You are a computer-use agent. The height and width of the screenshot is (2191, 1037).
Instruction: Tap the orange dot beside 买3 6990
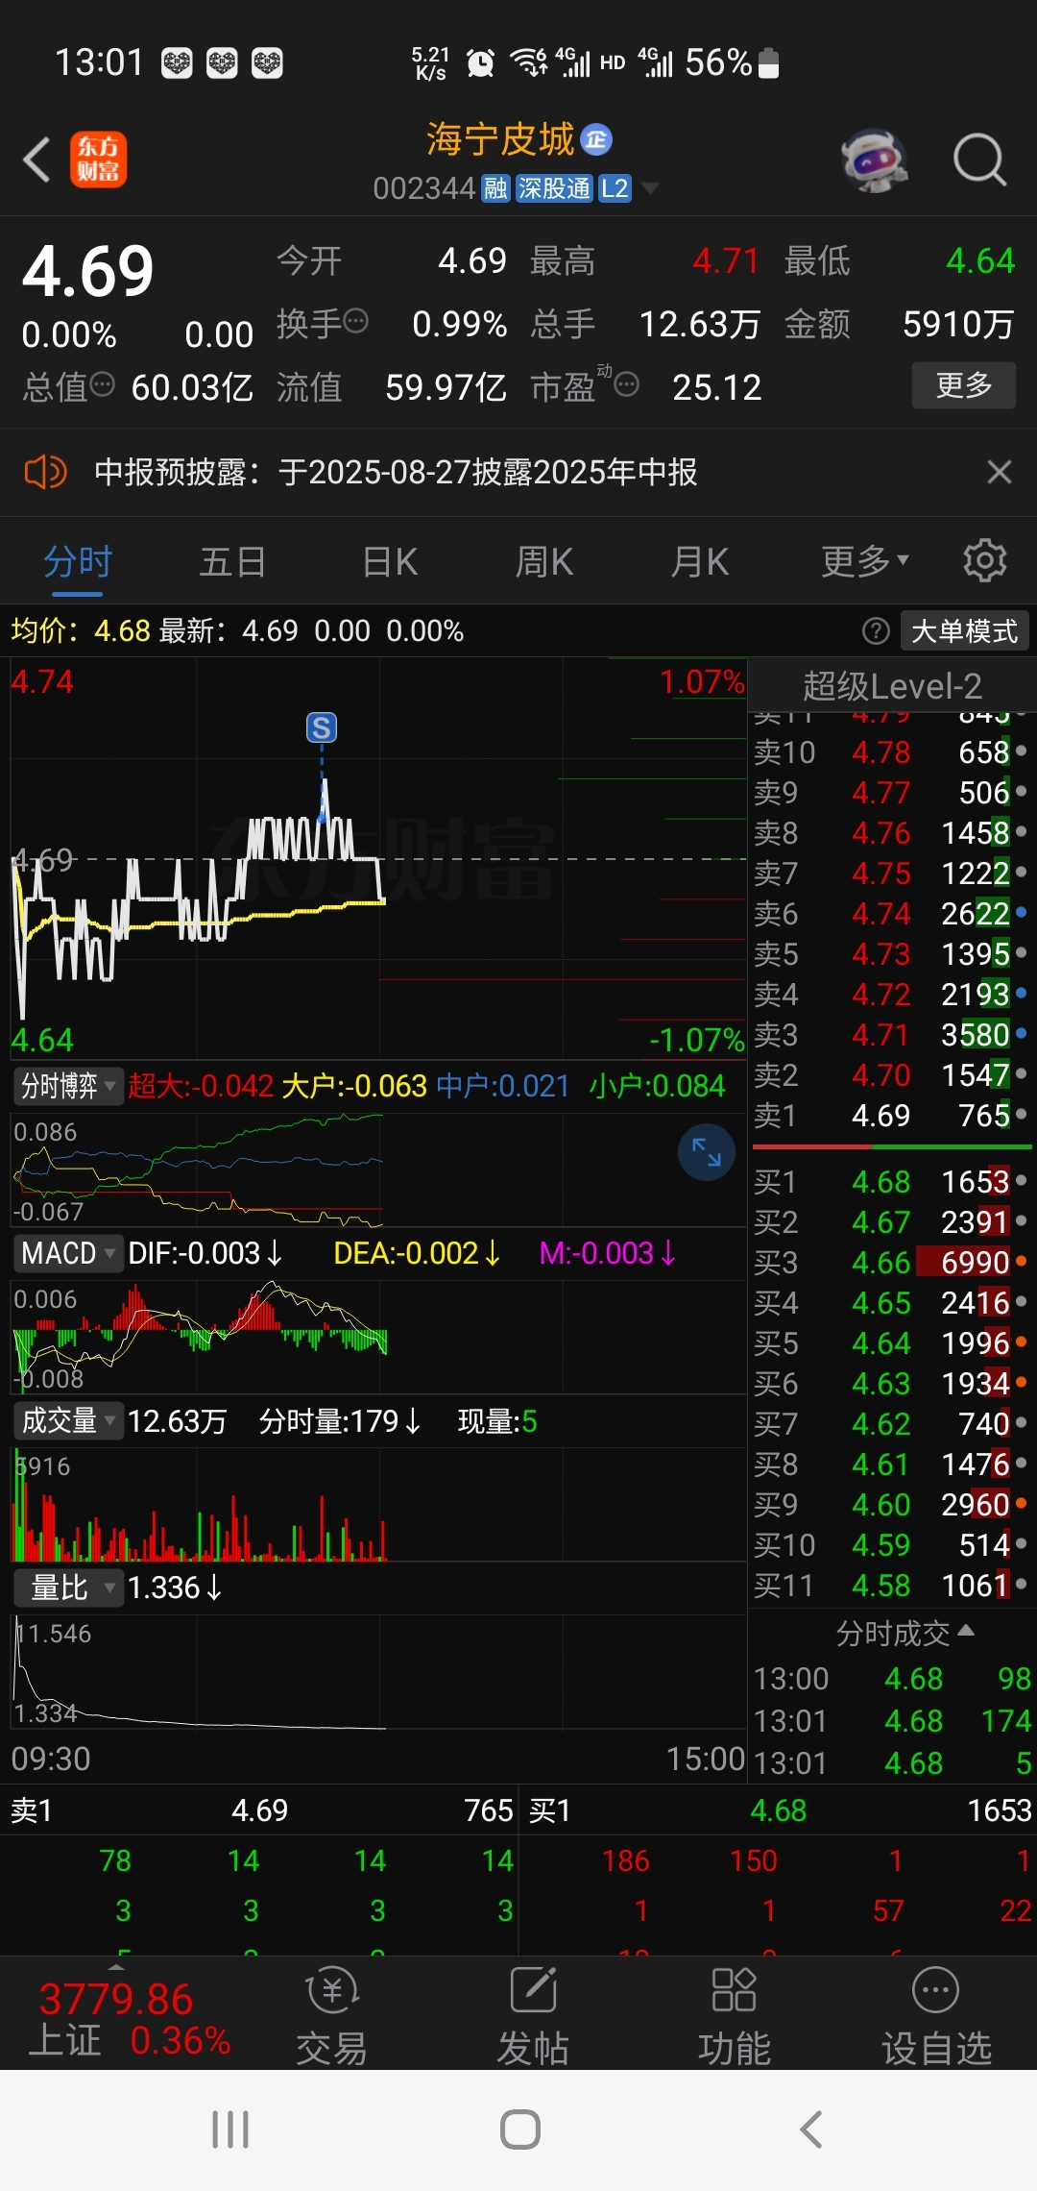point(1021,1261)
